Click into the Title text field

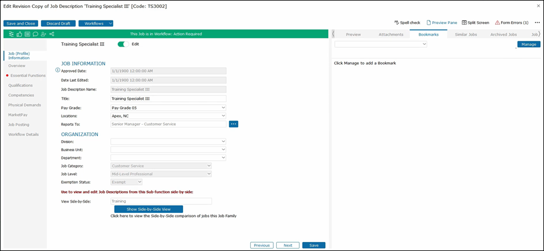(167, 99)
